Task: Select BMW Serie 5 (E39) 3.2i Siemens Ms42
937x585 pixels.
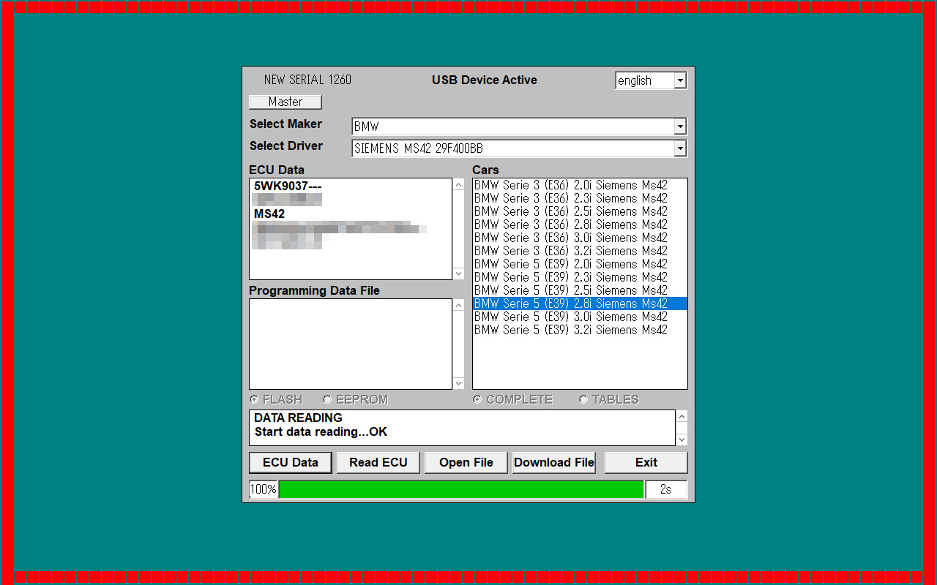Action: click(x=580, y=330)
